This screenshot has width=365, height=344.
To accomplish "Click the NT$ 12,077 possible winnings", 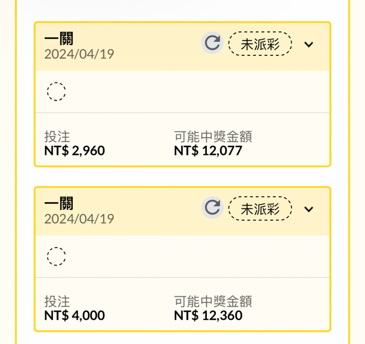I will (x=208, y=151).
